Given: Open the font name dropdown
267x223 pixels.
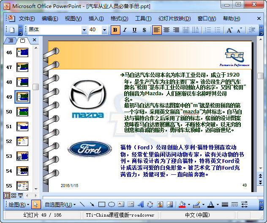Looking at the screenshot, I should click(84, 30).
